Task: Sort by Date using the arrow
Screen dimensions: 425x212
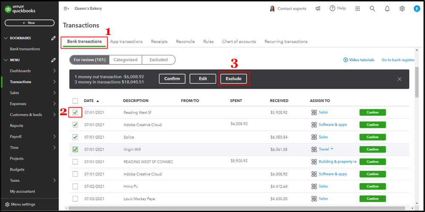Action: click(97, 101)
